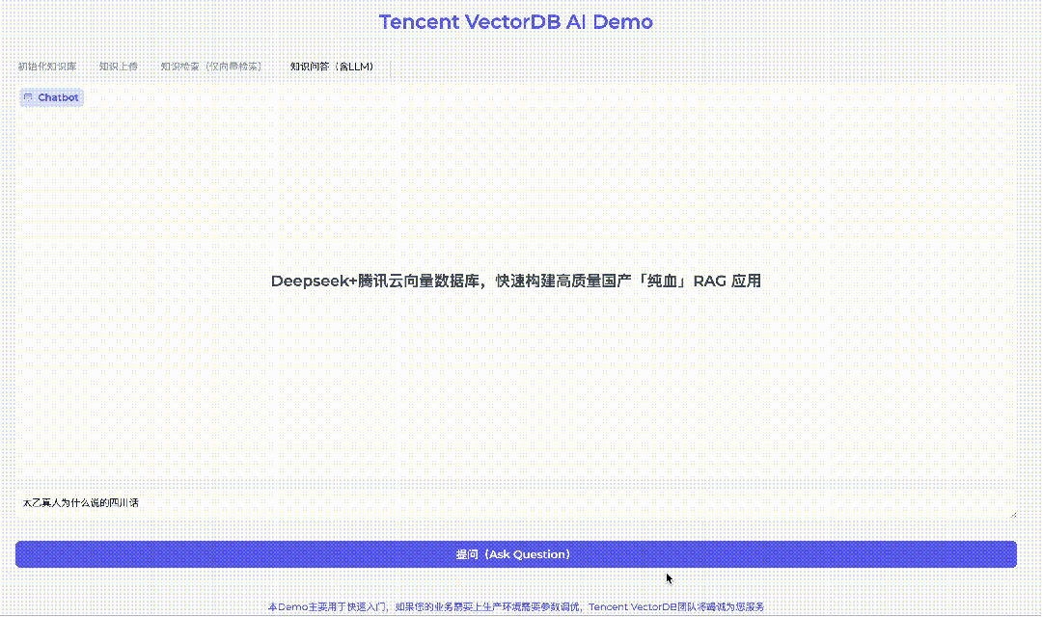Image resolution: width=1042 pixels, height=617 pixels.
Task: Select the 知识检索（仅向量检索）tab
Action: point(211,67)
